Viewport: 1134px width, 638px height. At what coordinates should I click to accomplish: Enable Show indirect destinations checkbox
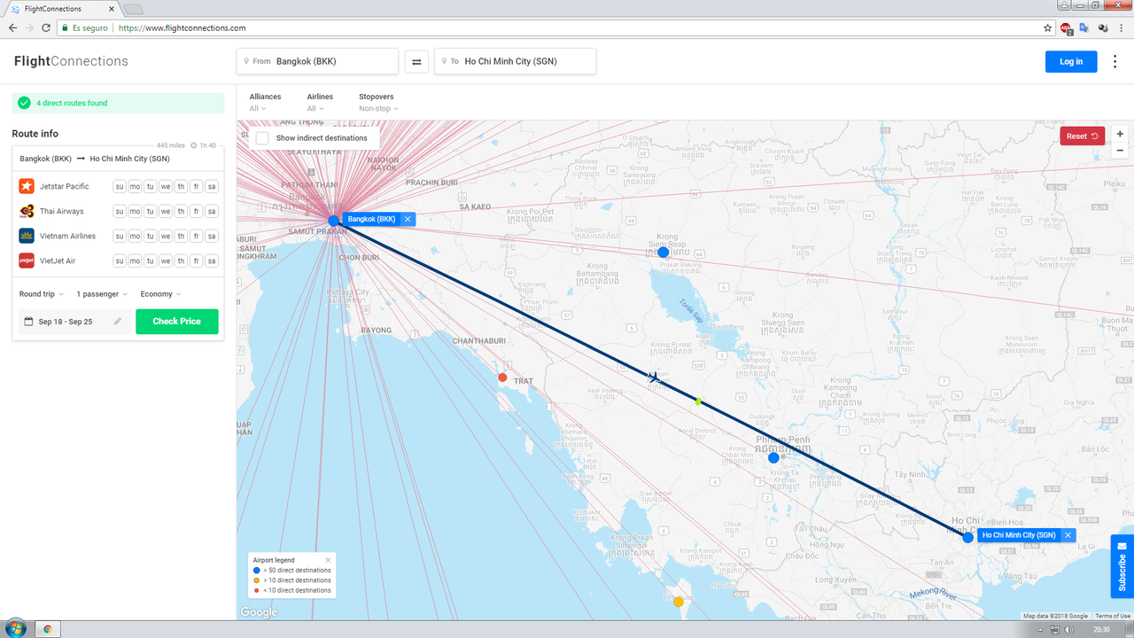pyautogui.click(x=262, y=138)
